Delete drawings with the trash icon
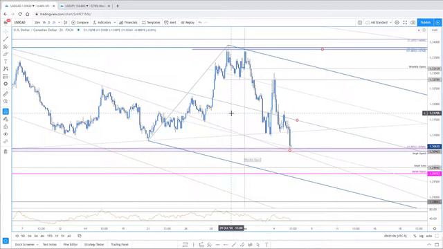 click(6, 151)
